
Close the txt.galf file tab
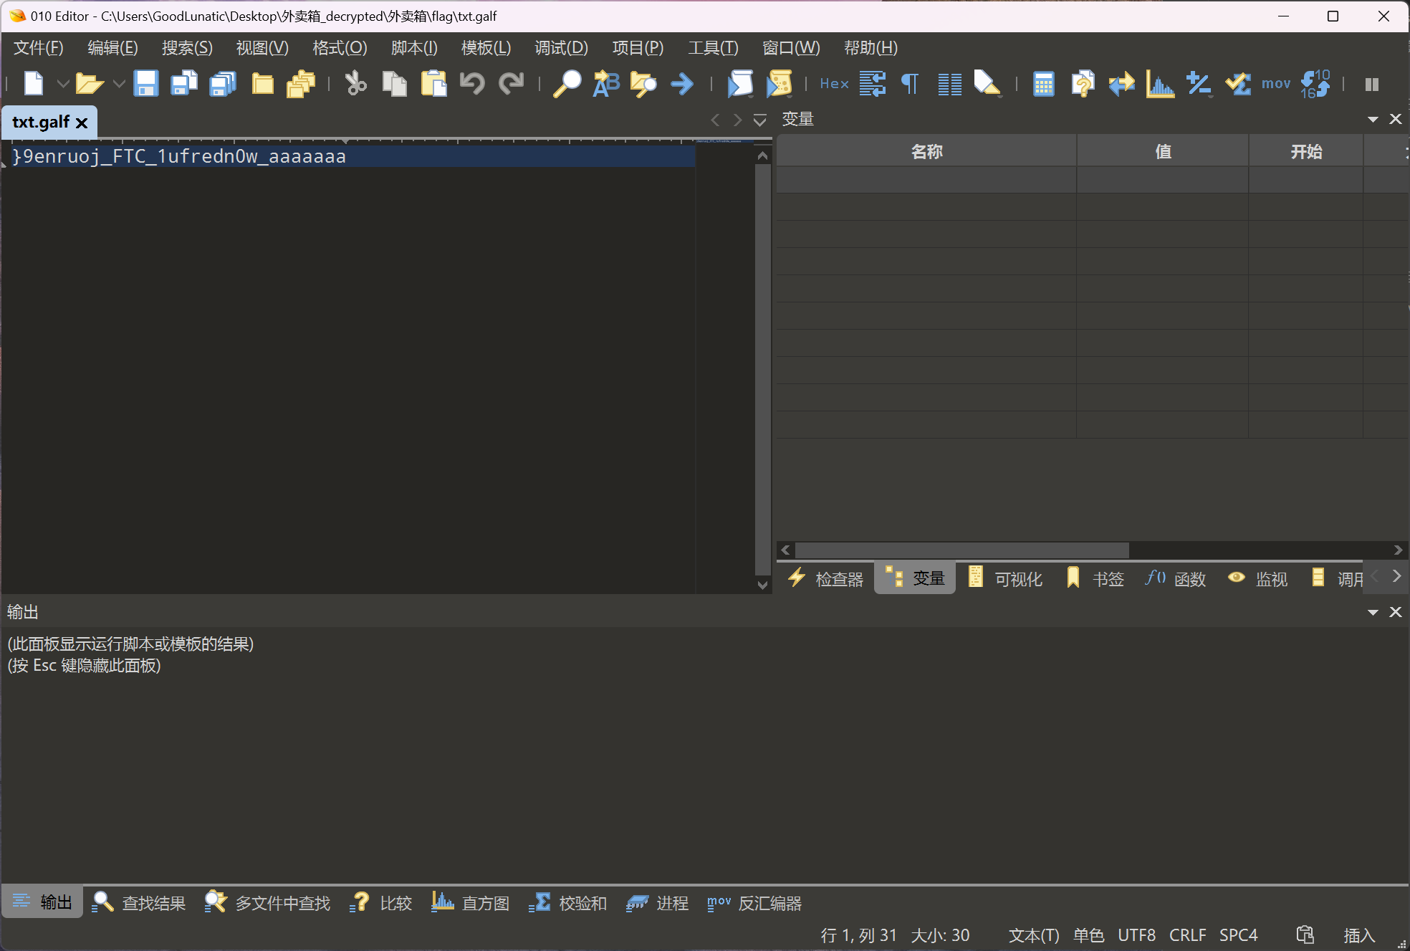pyautogui.click(x=82, y=123)
